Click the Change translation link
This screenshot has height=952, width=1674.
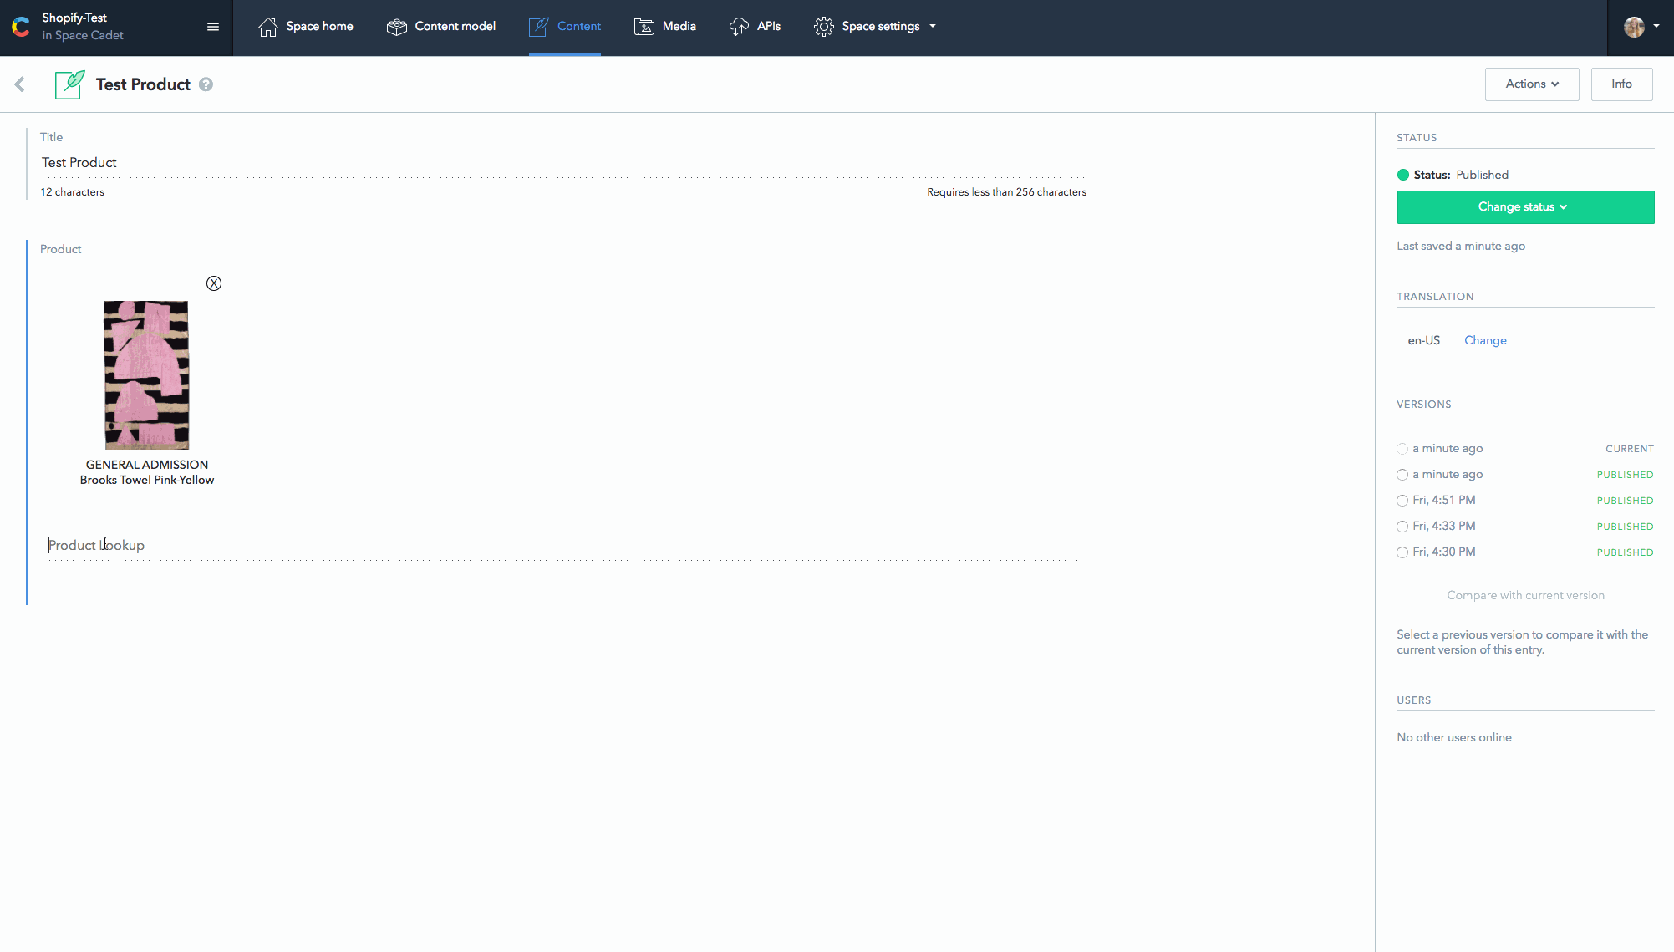click(1485, 340)
